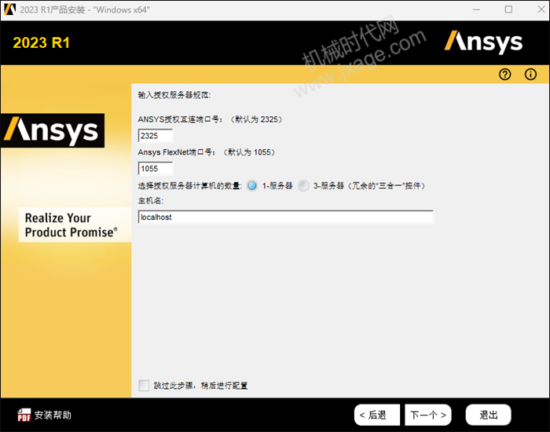Click the Ansys title bar app icon
This screenshot has height=432, width=550.
point(9,9)
